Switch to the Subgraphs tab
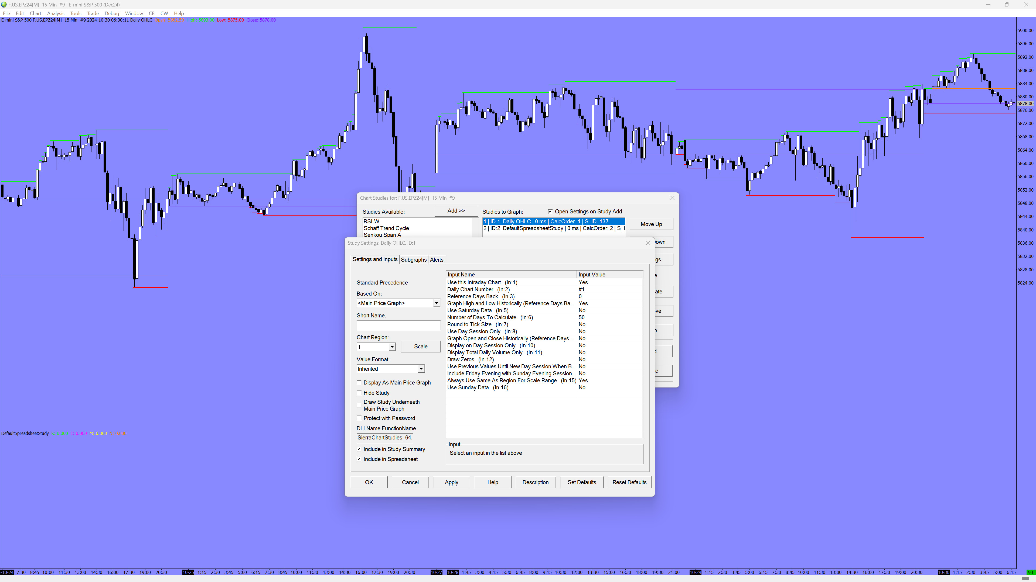This screenshot has height=582, width=1036. (x=413, y=260)
